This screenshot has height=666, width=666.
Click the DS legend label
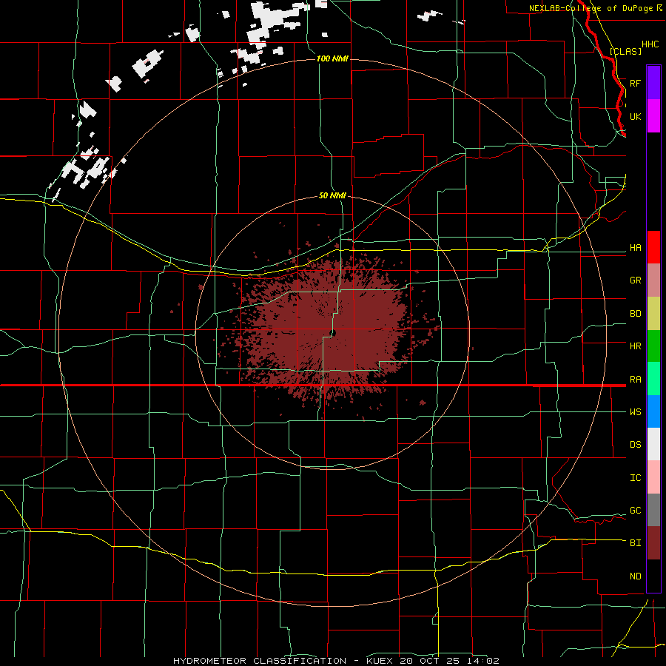pyautogui.click(x=635, y=445)
